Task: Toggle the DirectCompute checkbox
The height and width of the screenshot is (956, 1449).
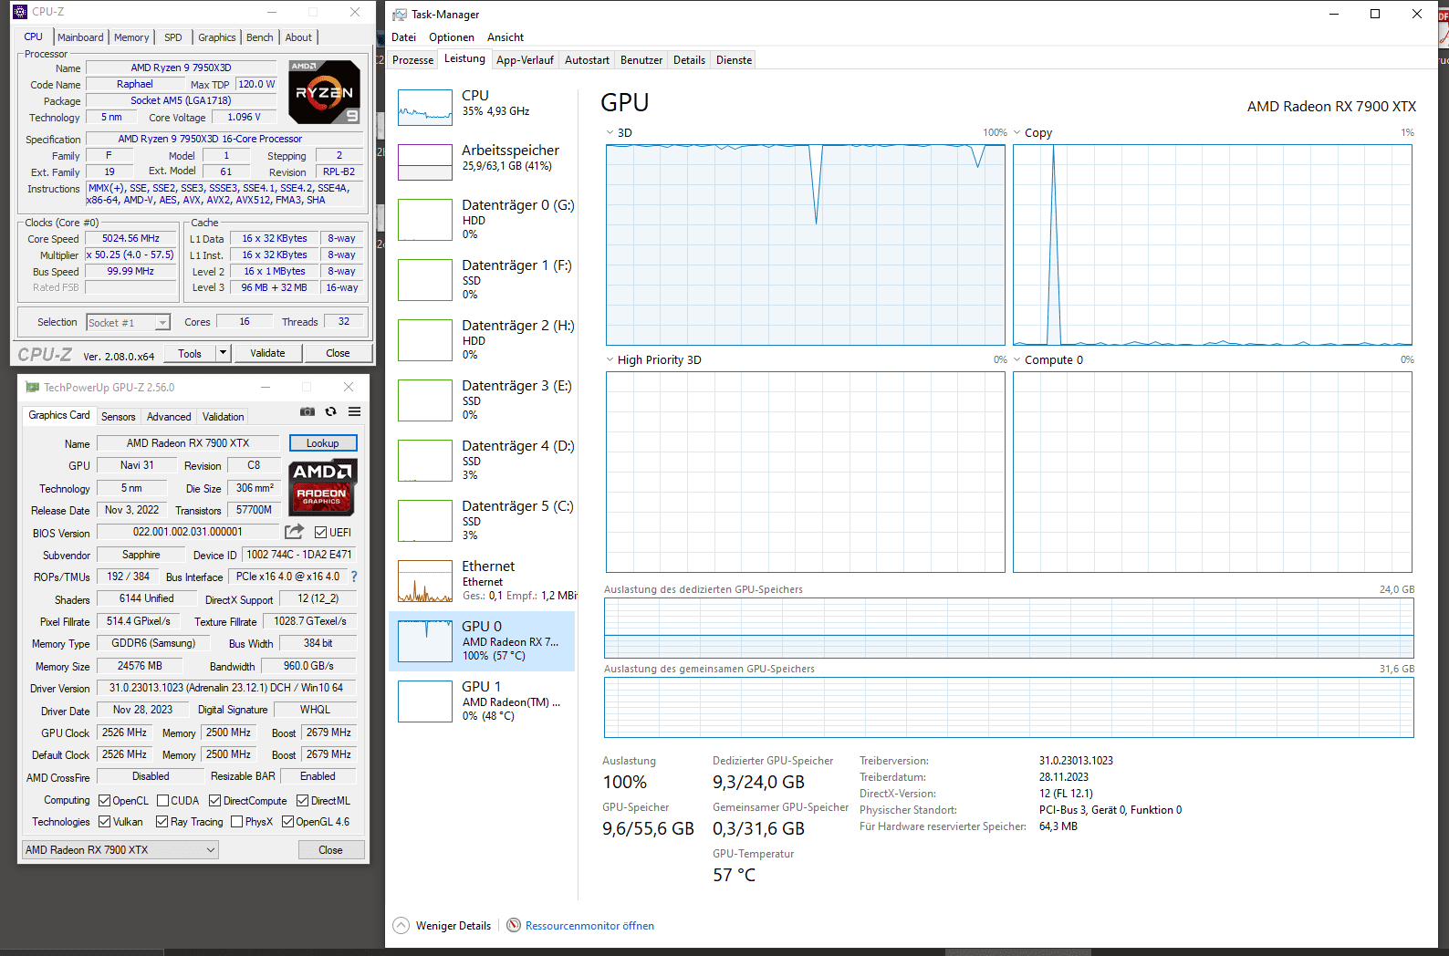Action: coord(214,801)
